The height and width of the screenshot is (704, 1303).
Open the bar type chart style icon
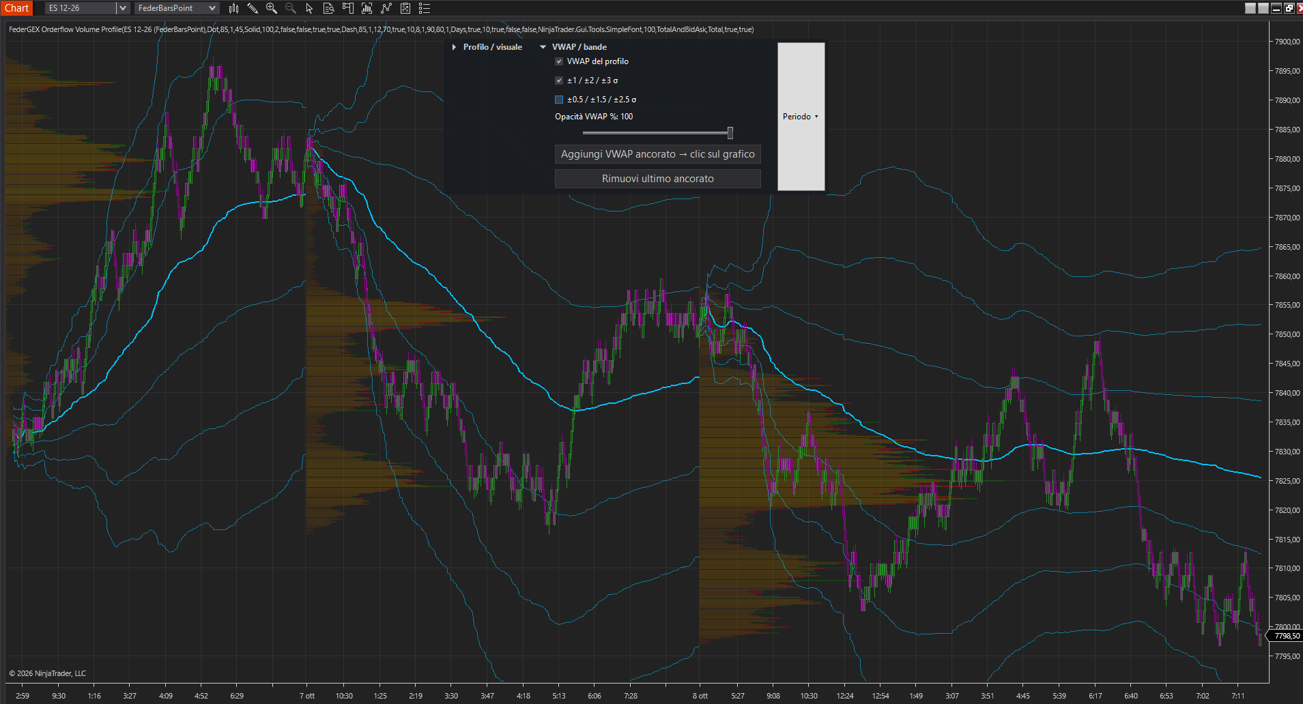[x=233, y=8]
